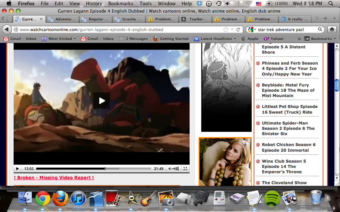The height and width of the screenshot is (212, 340).
Task: Adjust the video volume bars
Action: (x=175, y=169)
